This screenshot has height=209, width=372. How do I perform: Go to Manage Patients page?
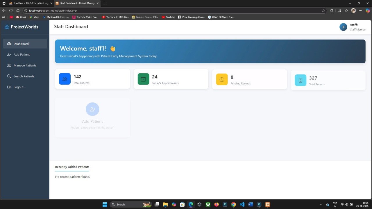pyautogui.click(x=25, y=66)
